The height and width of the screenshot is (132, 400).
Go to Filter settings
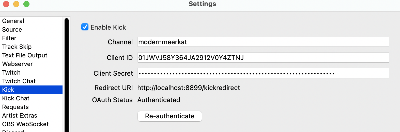9,38
